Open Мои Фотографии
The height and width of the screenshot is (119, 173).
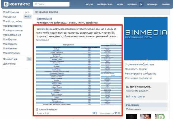(x=12, y=21)
